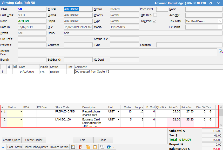Open the yellow stacked folders tab icon
Screen dimensions: 223x150
coord(87,147)
